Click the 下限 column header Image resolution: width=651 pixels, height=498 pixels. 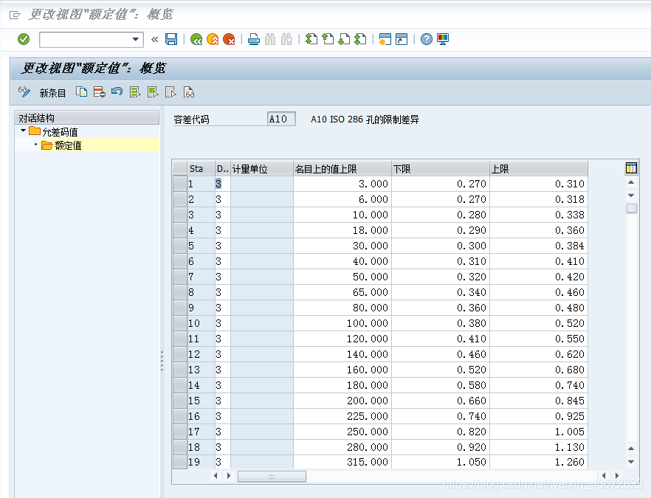pyautogui.click(x=440, y=169)
